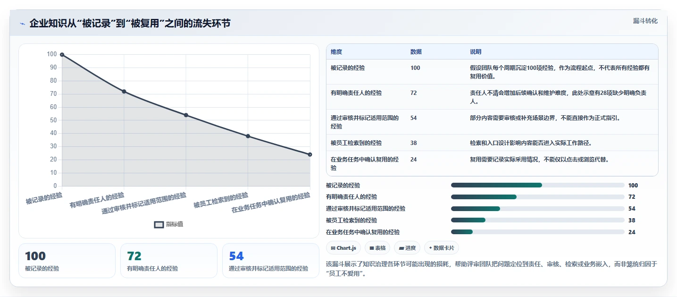Click x-axis label 被记录的经验

[44, 197]
